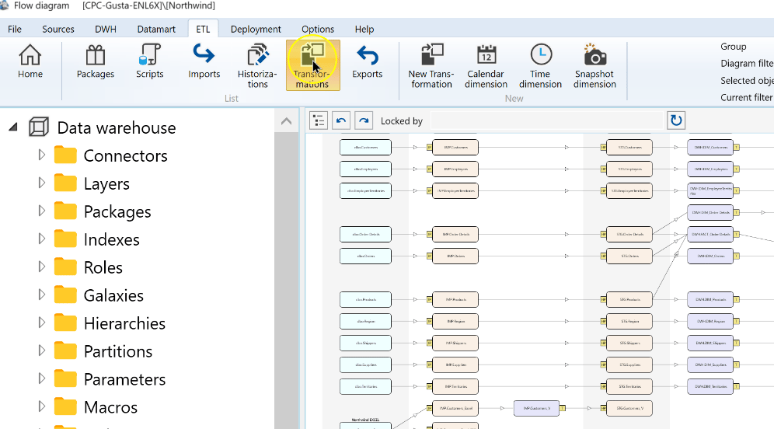Open the Imports list
The width and height of the screenshot is (774, 429).
[204, 61]
